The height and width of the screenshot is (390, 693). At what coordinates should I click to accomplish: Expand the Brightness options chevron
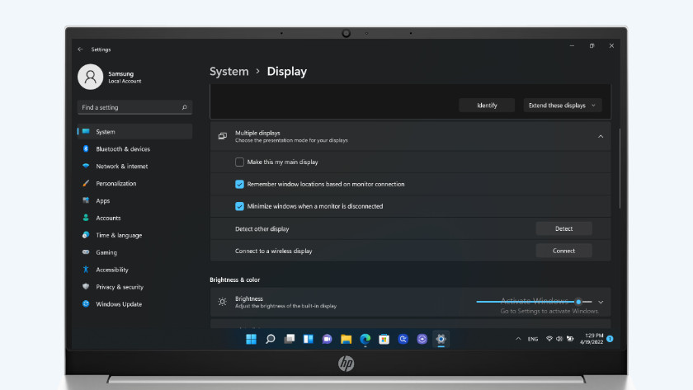click(601, 302)
